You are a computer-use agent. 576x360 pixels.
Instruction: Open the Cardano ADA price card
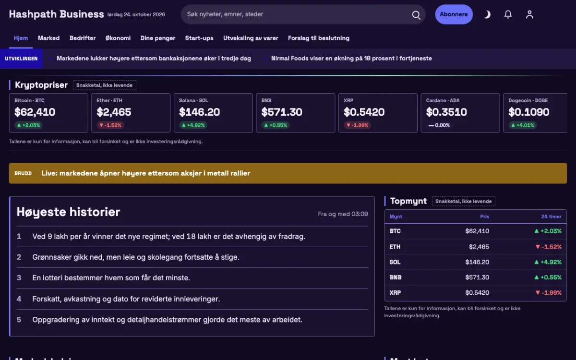point(460,113)
